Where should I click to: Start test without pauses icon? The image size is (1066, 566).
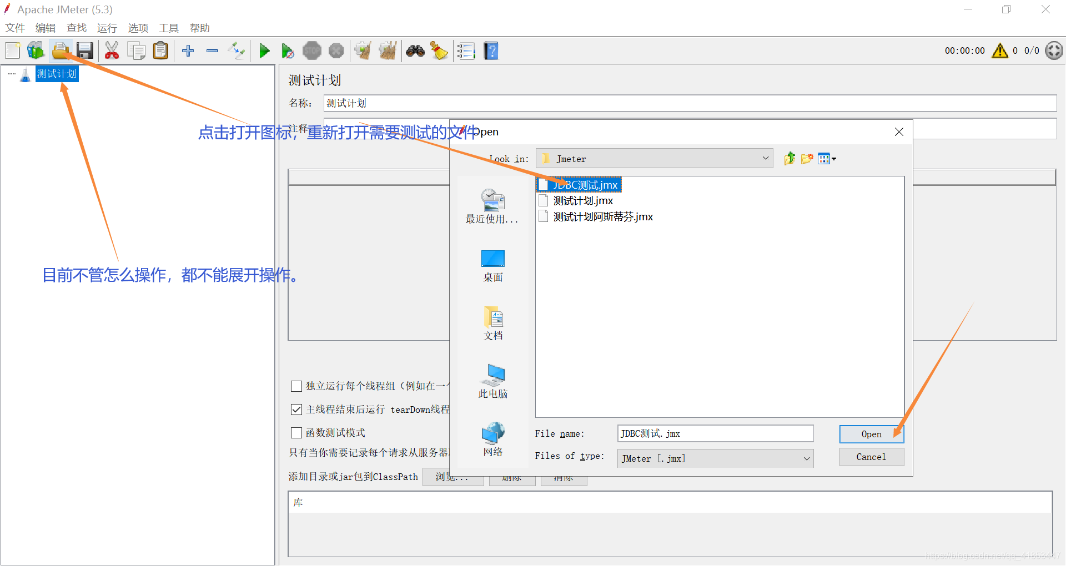coord(288,51)
